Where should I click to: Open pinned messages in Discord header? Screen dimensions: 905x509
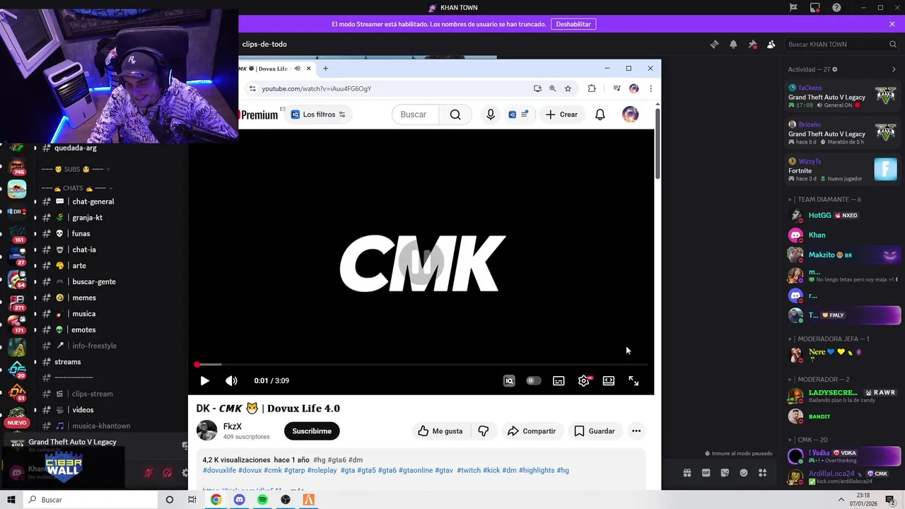[x=752, y=44]
